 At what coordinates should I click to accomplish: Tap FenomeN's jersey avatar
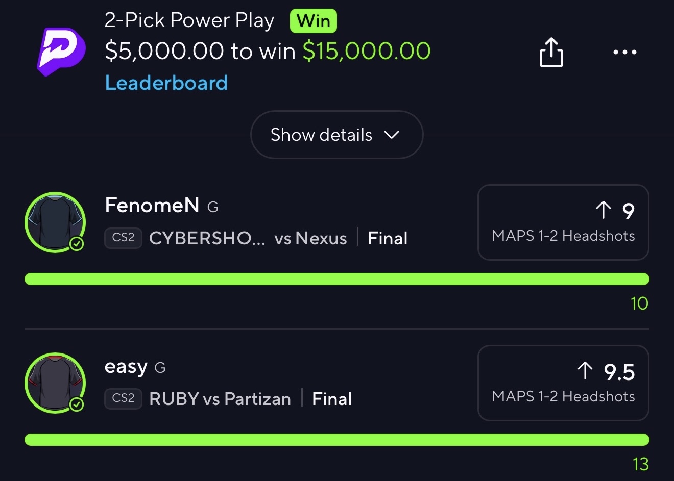tap(55, 222)
